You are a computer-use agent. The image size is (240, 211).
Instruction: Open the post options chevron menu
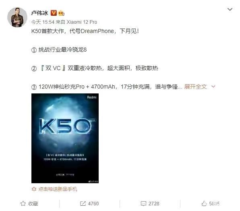230,10
